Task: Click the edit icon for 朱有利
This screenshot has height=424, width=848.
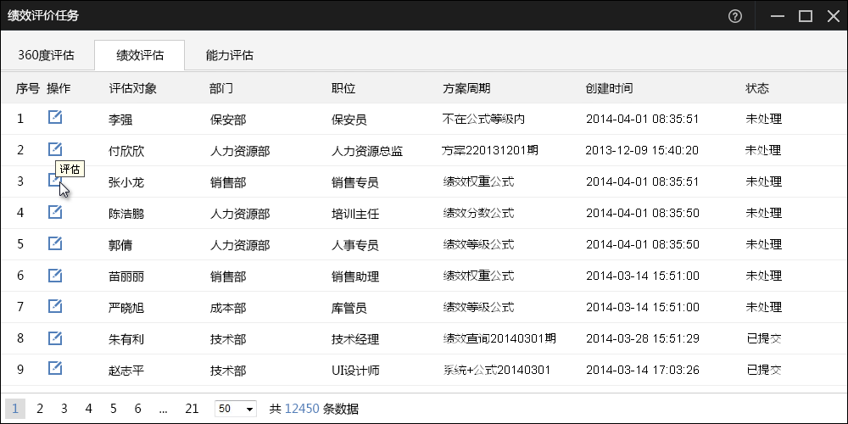Action: tap(55, 338)
